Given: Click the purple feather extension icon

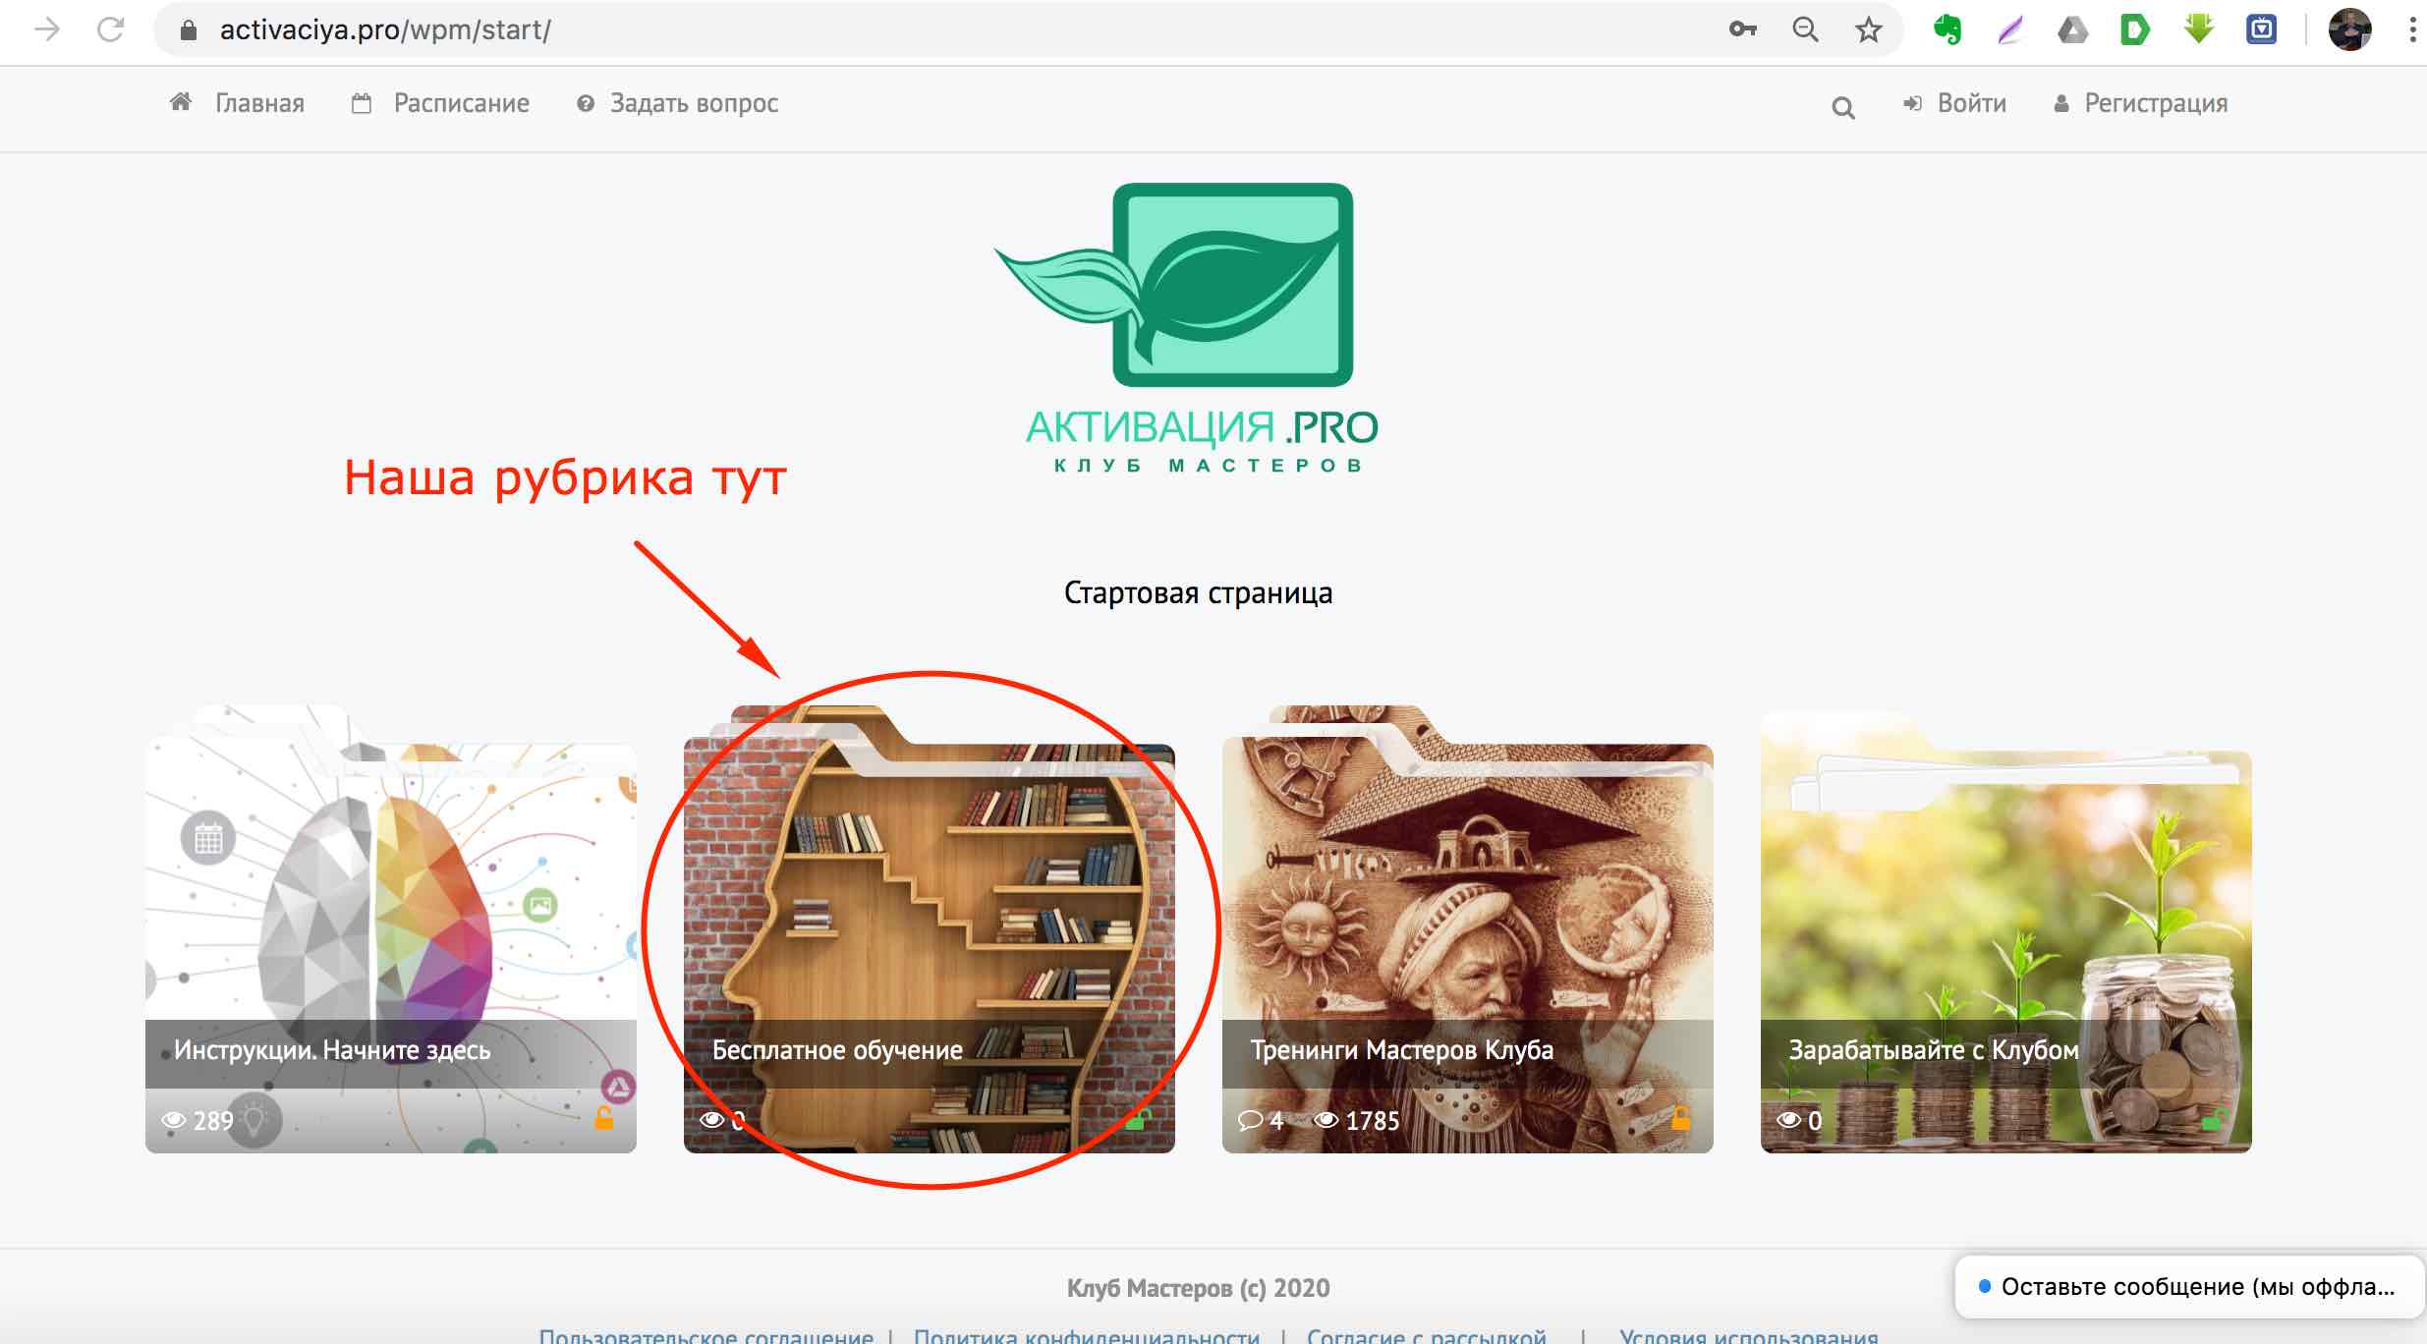Looking at the screenshot, I should [2009, 30].
